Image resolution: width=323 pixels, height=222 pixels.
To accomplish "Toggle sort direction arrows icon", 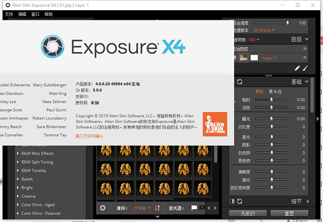I will coord(157,208).
